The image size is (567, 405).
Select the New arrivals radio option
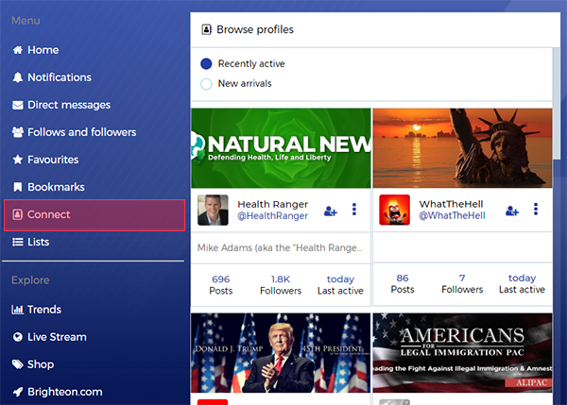(x=206, y=84)
